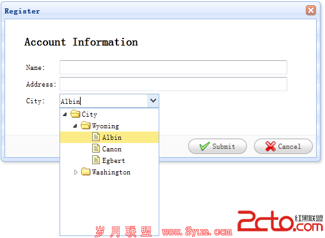Image resolution: width=325 pixels, height=238 pixels.
Task: Click the City: field label
Action: pos(35,101)
